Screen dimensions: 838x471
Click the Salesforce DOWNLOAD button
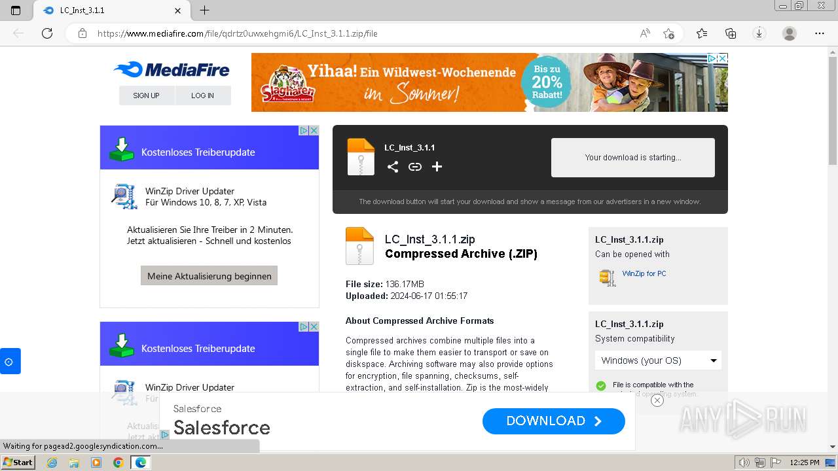tap(554, 421)
